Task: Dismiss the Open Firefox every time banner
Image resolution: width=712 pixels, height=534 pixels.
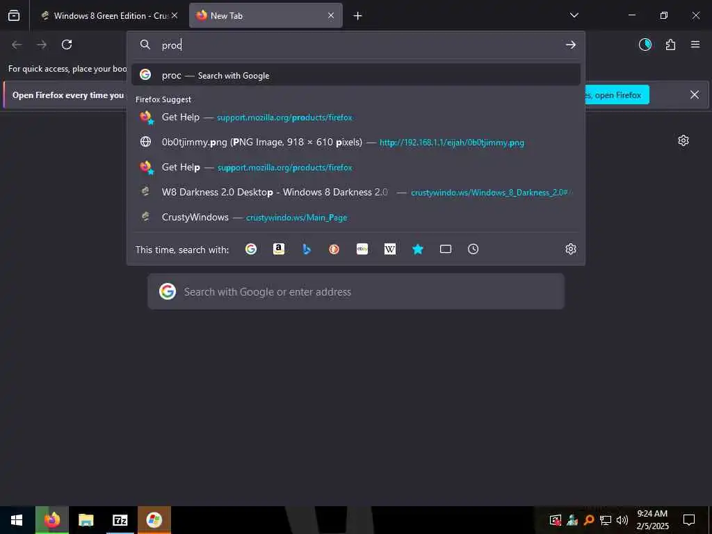Action: pyautogui.click(x=695, y=95)
